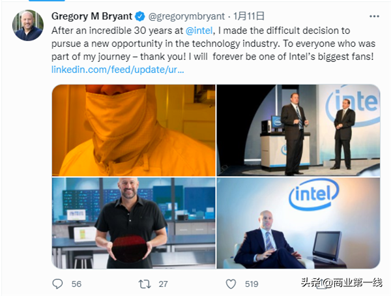Click the 27 retweets count

[163, 284]
